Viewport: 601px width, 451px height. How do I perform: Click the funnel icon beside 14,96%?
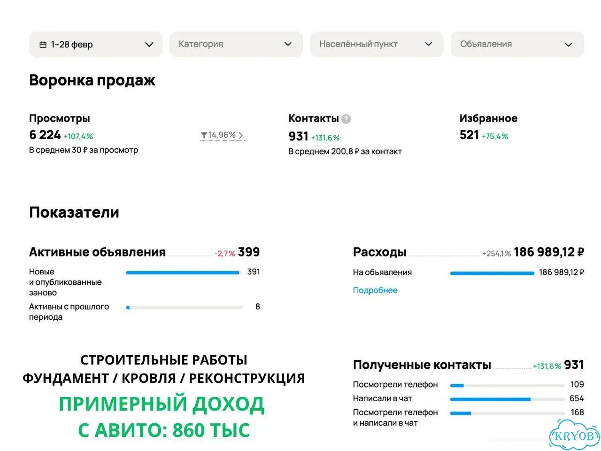click(204, 135)
